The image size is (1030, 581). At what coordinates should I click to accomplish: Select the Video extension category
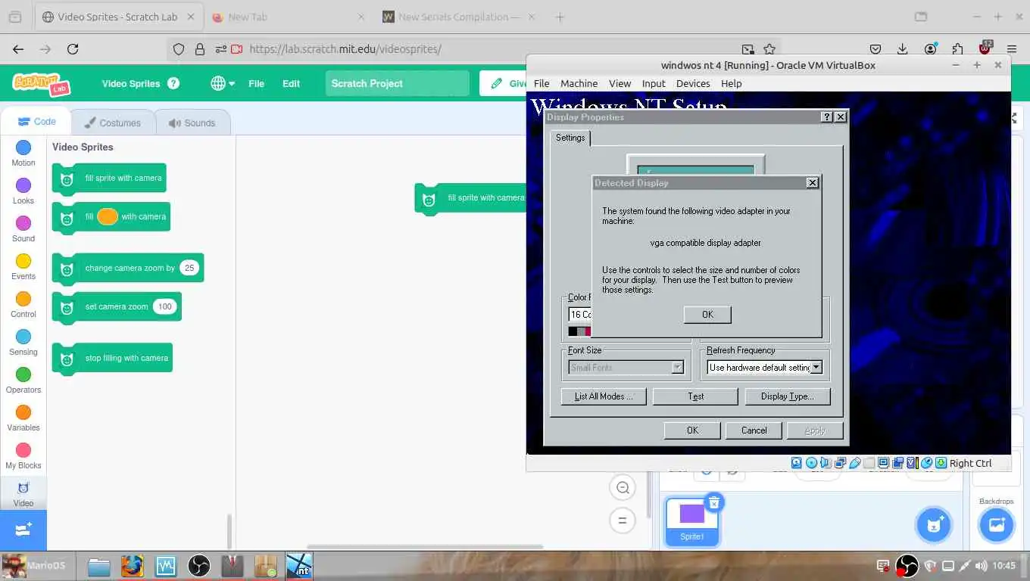23,494
